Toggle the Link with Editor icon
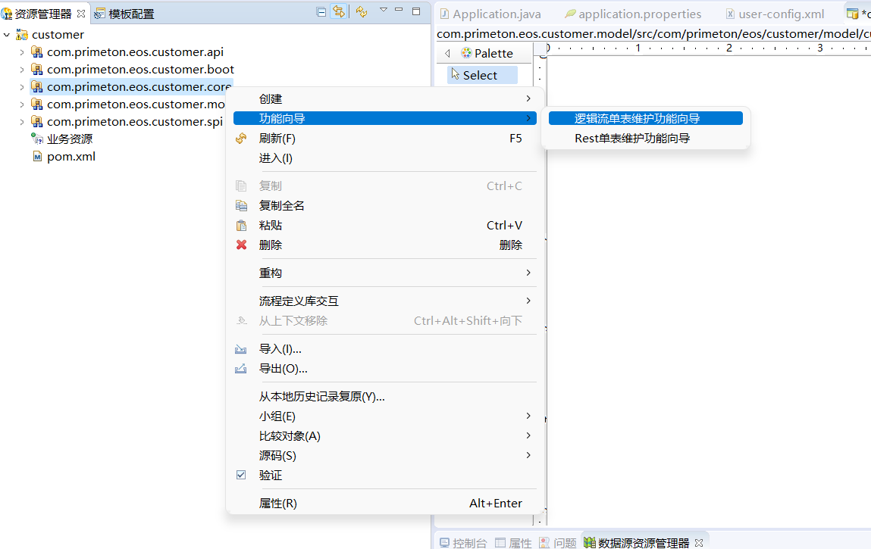The width and height of the screenshot is (871, 549). tap(337, 11)
